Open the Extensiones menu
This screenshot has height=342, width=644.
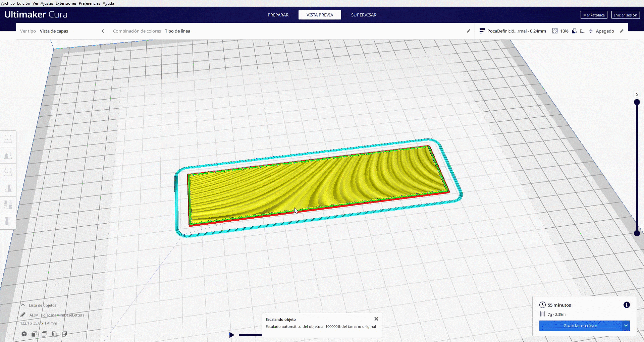pyautogui.click(x=66, y=3)
